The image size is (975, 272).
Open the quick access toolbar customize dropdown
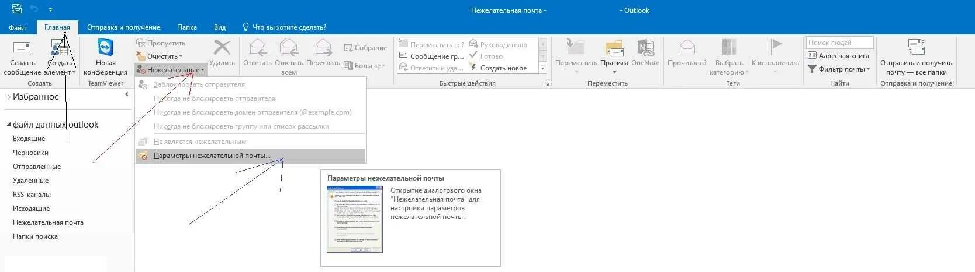point(50,10)
